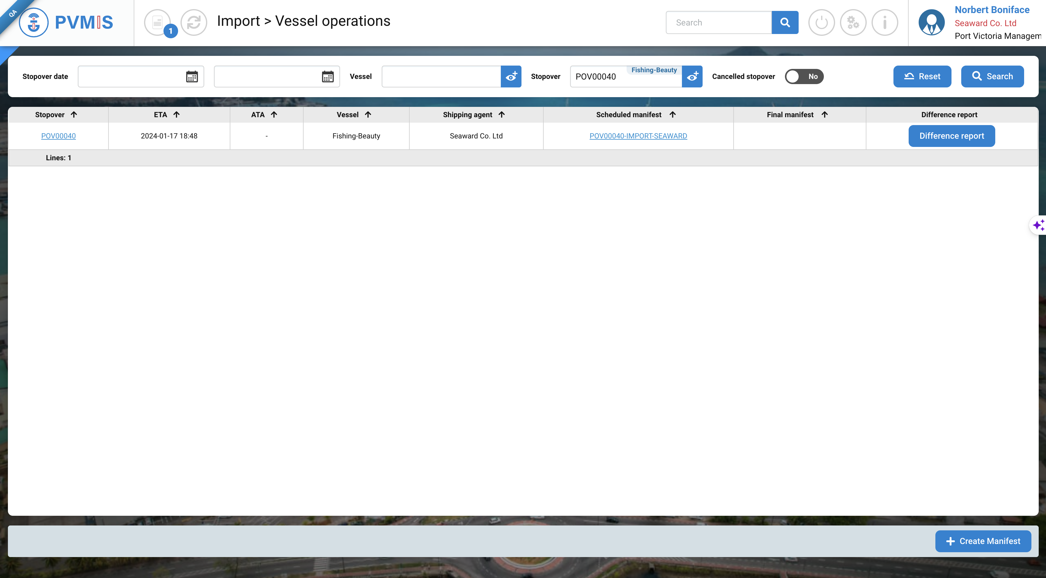Viewport: 1046px width, 578px height.
Task: Open settings gears icon in header
Action: tap(853, 22)
